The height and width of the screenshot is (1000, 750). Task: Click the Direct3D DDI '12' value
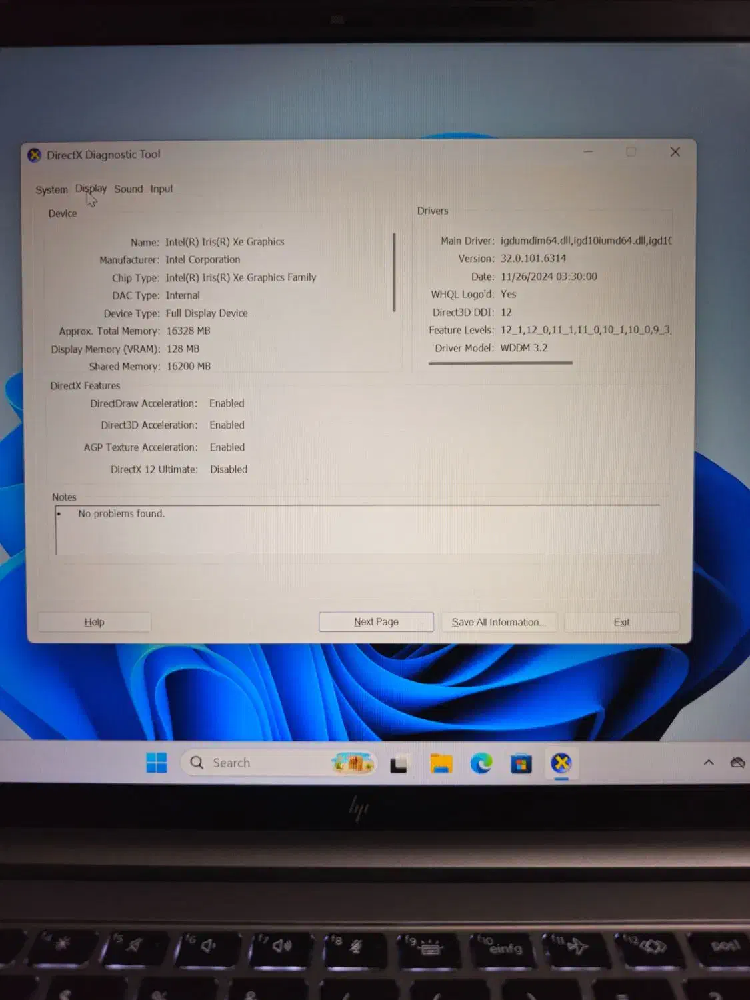(506, 312)
